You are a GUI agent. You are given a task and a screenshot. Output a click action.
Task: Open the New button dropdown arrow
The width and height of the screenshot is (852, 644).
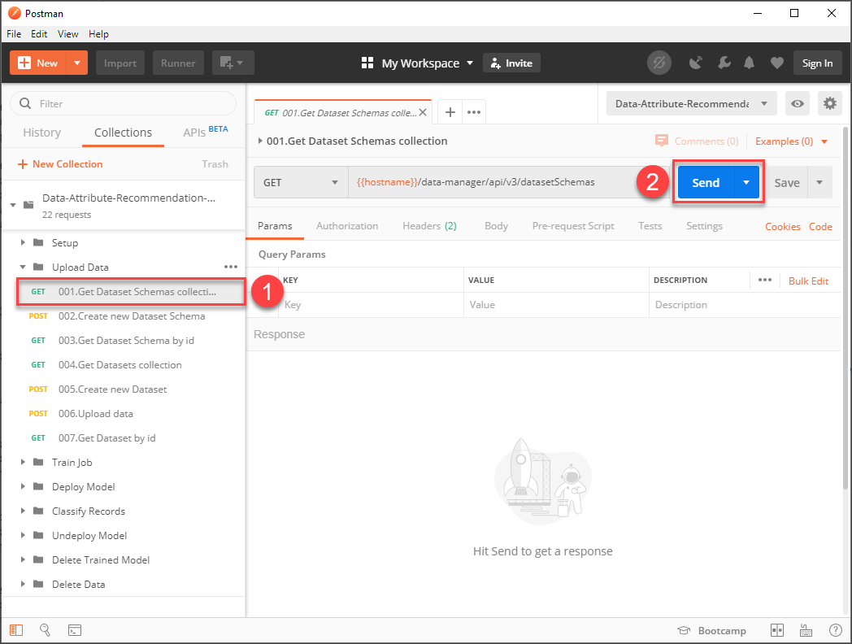[x=77, y=63]
